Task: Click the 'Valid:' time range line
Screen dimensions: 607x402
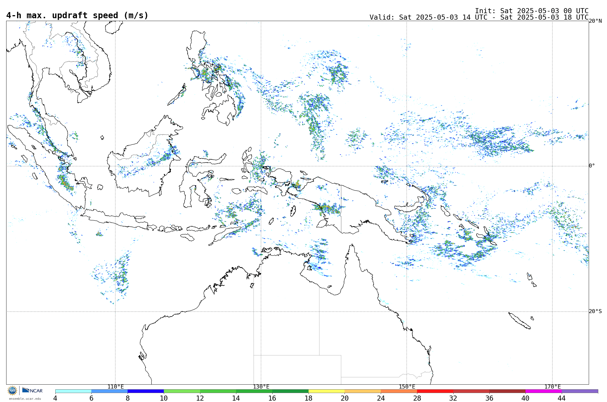Action: pyautogui.click(x=479, y=17)
